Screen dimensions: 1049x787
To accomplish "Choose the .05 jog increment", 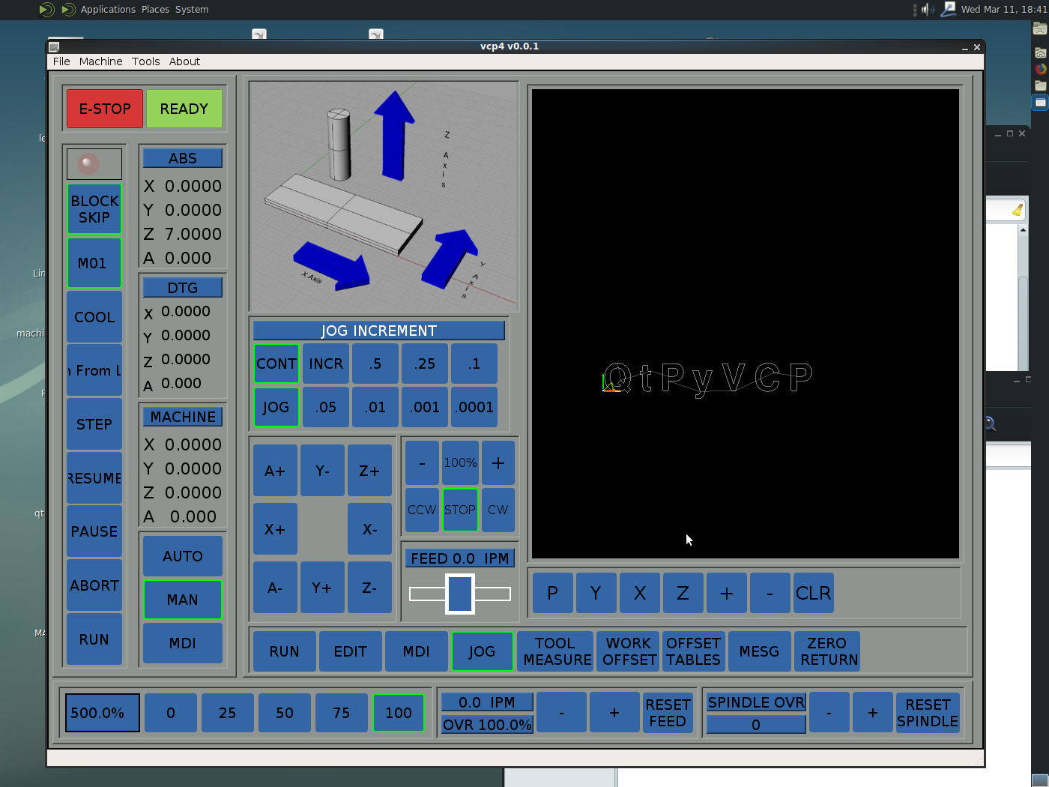I will tap(326, 407).
